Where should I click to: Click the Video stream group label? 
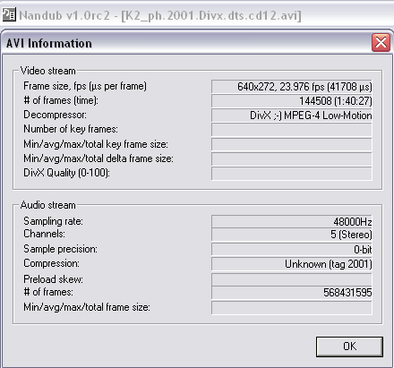click(x=48, y=71)
